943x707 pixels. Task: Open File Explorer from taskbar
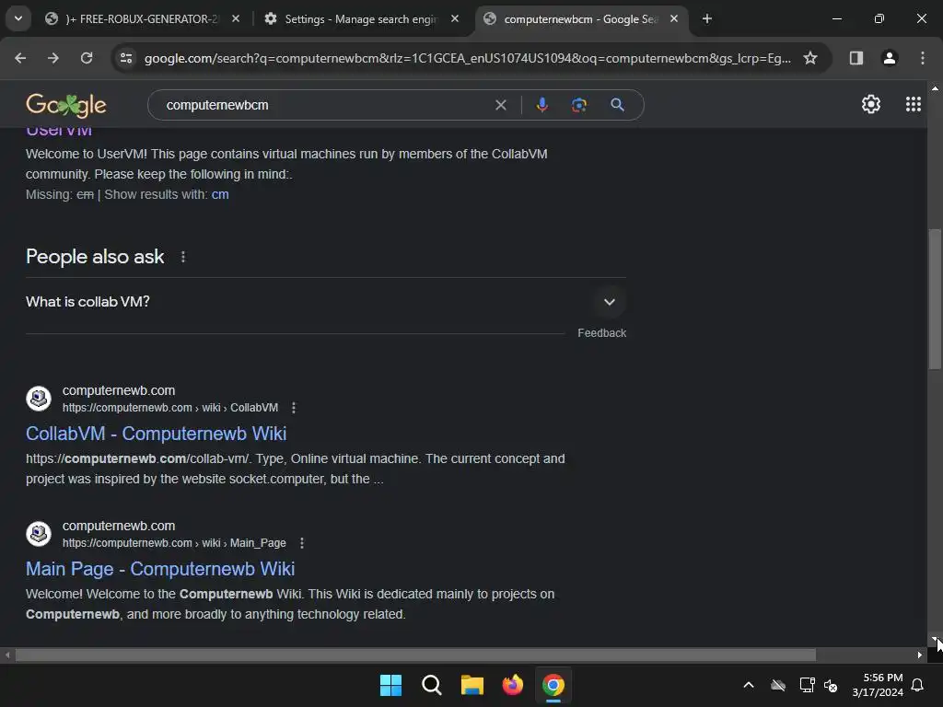(x=472, y=685)
